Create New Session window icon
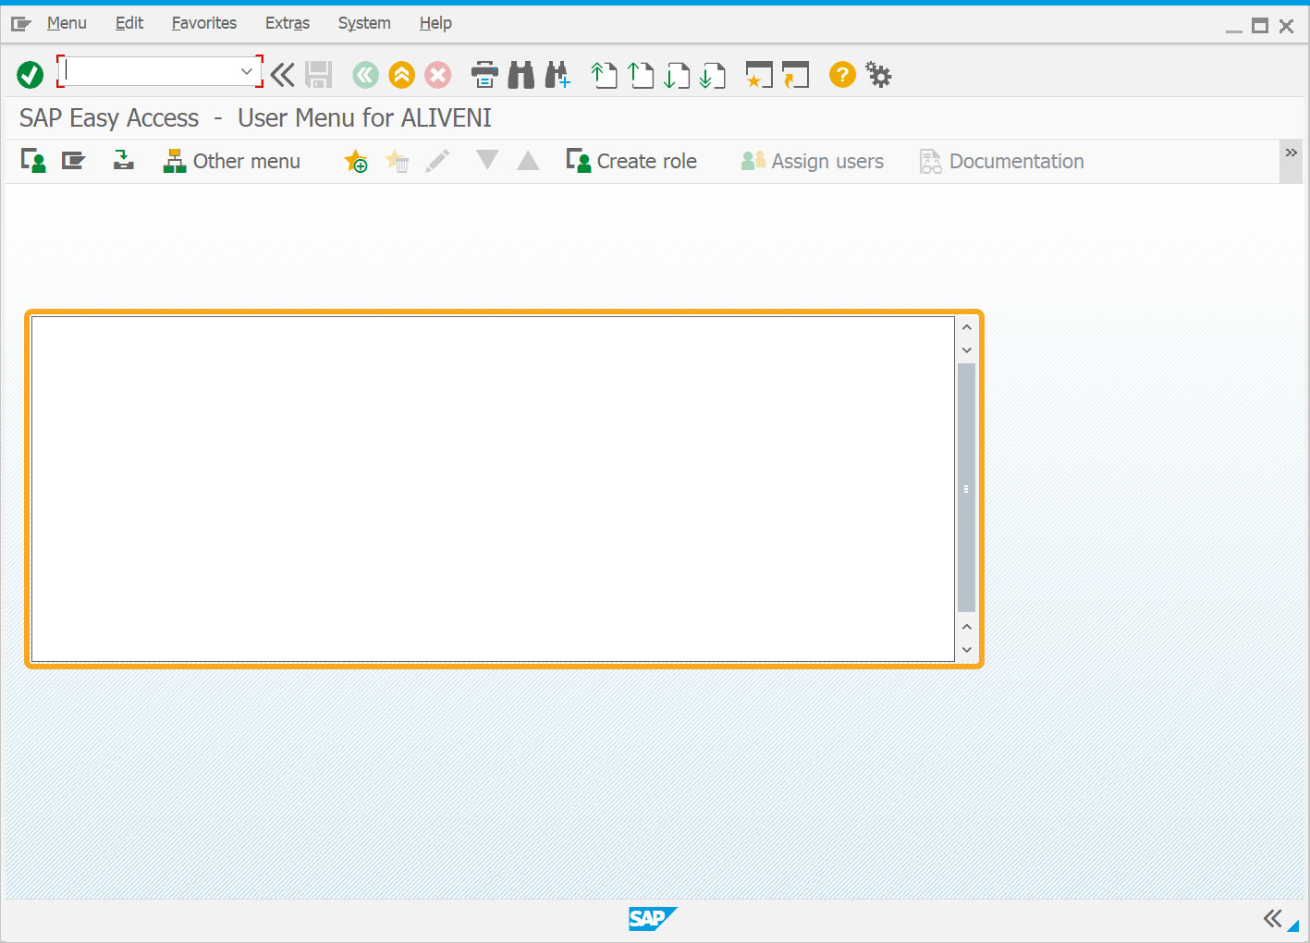Image resolution: width=1310 pixels, height=943 pixels. (759, 75)
